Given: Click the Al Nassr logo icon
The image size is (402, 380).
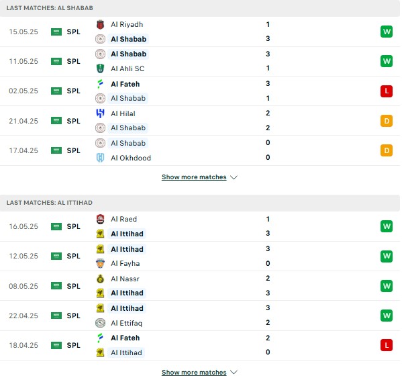Looking at the screenshot, I should click(x=100, y=279).
